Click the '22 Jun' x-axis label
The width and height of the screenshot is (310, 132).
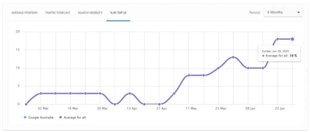coord(280,108)
